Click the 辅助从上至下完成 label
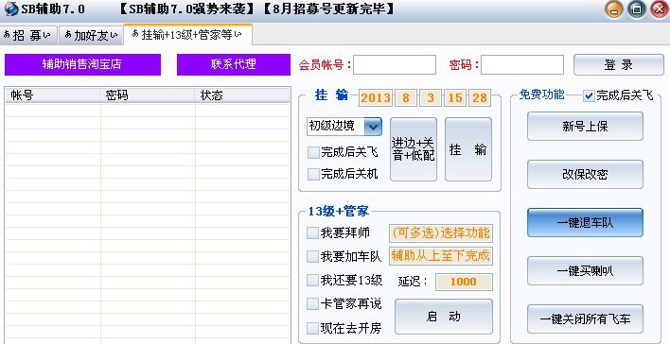The width and height of the screenshot is (670, 344). 441,256
